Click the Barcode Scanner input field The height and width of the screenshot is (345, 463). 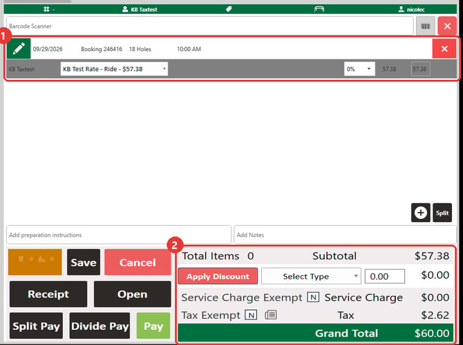tap(209, 26)
